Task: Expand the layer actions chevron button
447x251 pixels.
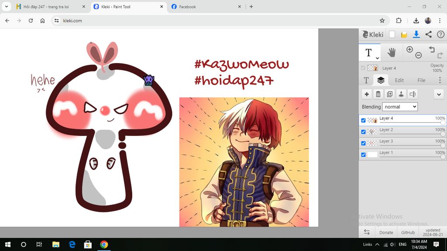Action: 439,94
